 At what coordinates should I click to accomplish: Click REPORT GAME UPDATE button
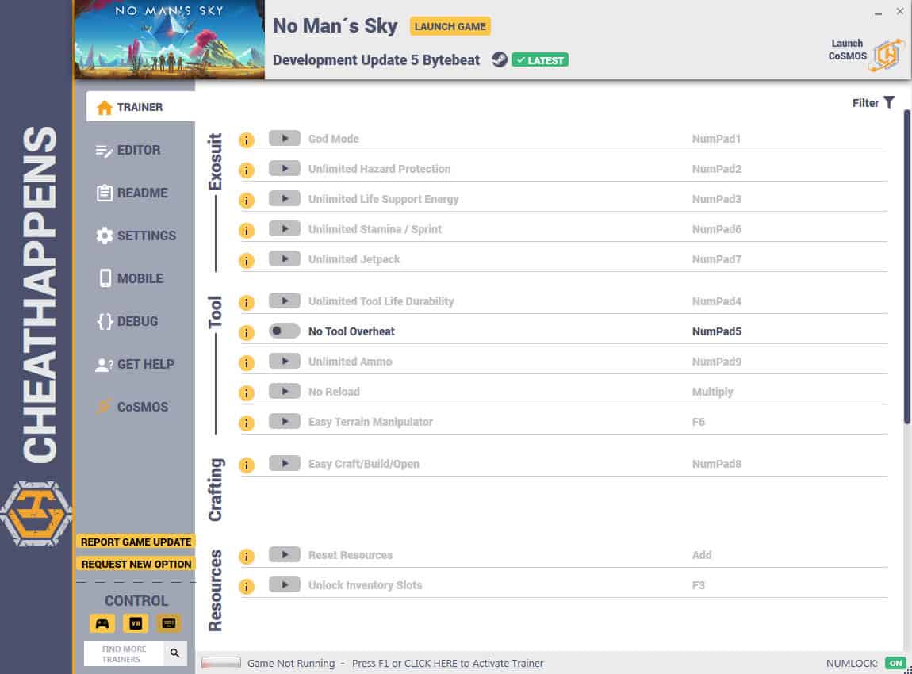pyautogui.click(x=136, y=542)
